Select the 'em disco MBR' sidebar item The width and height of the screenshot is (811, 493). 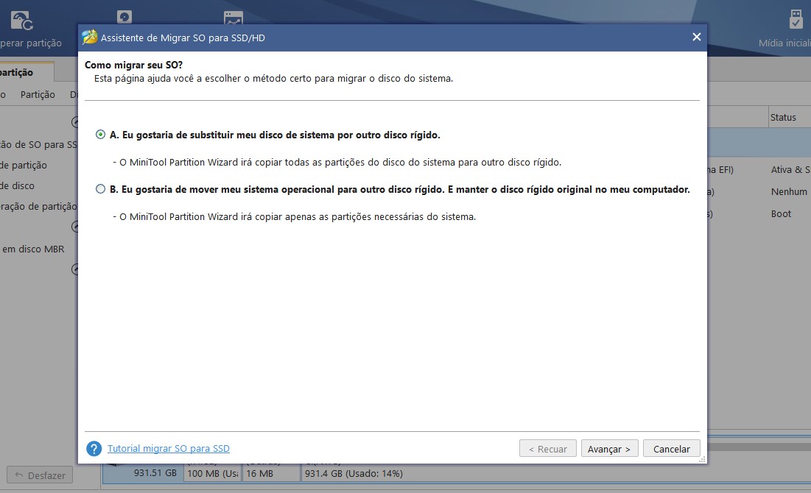tap(33, 249)
